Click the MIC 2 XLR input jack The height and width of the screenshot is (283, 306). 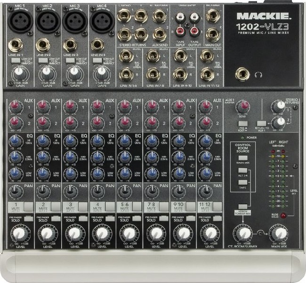coord(48,22)
